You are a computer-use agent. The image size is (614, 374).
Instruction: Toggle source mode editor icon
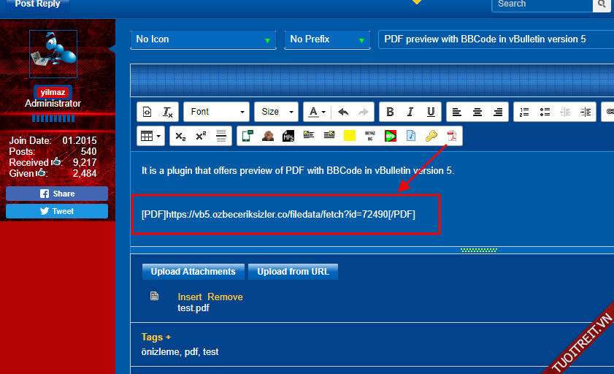click(147, 112)
